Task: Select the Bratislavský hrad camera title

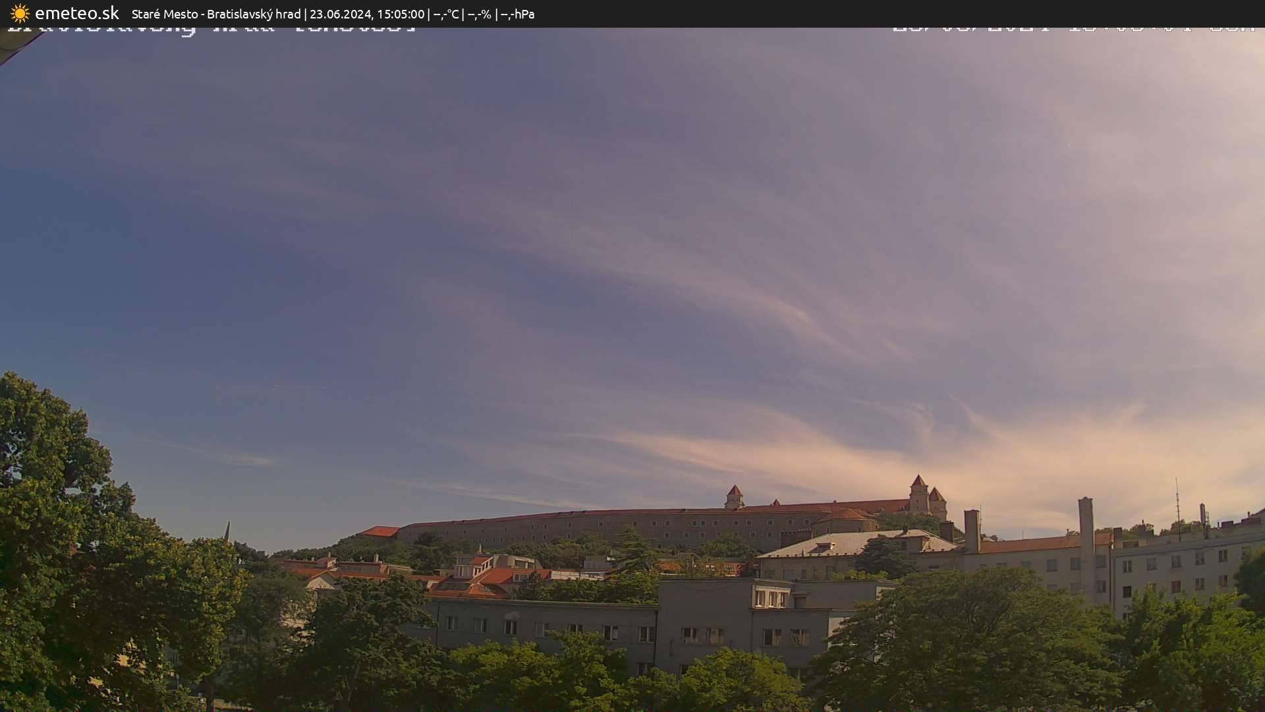Action: pyautogui.click(x=254, y=13)
